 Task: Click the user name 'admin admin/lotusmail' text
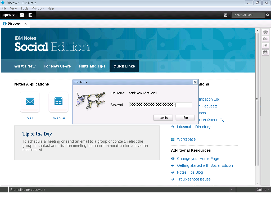pos(143,93)
